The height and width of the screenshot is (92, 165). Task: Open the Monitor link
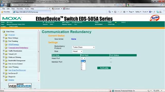[11, 80]
